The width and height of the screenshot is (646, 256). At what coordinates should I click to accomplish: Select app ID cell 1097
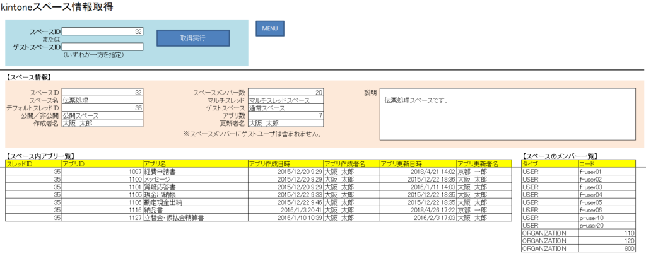click(x=102, y=172)
